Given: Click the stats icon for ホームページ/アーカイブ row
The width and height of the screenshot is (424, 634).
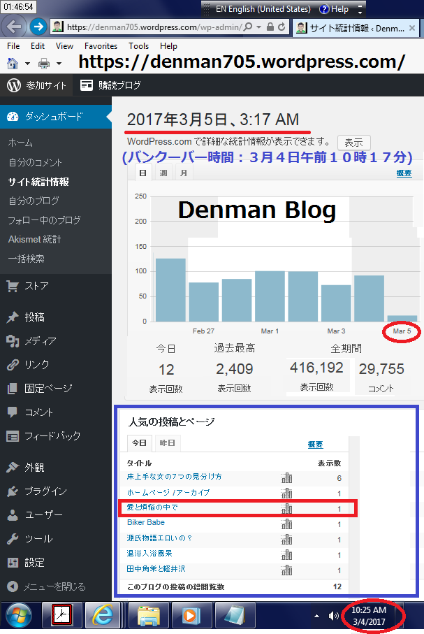Looking at the screenshot, I should coord(286,493).
